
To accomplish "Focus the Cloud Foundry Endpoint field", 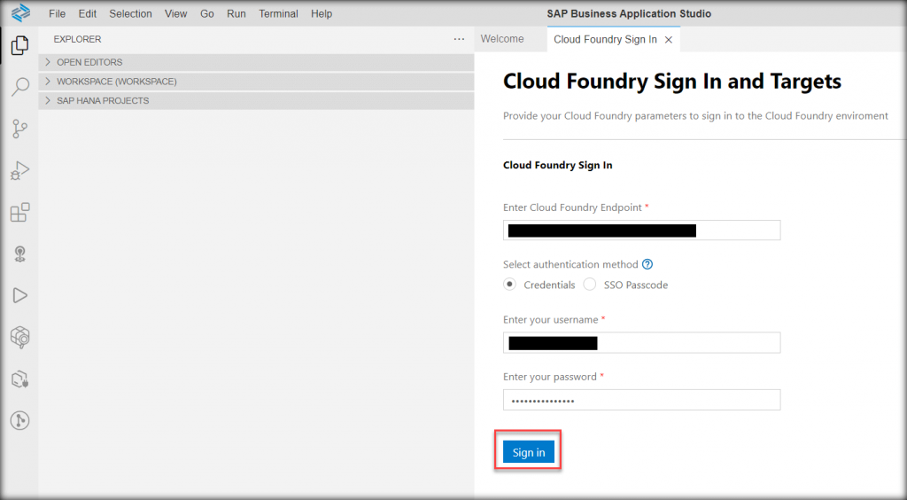I will 641,230.
